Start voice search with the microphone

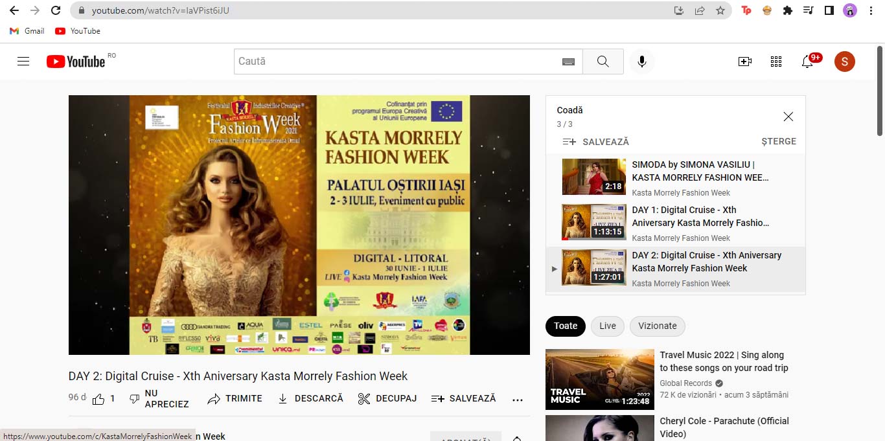(642, 62)
